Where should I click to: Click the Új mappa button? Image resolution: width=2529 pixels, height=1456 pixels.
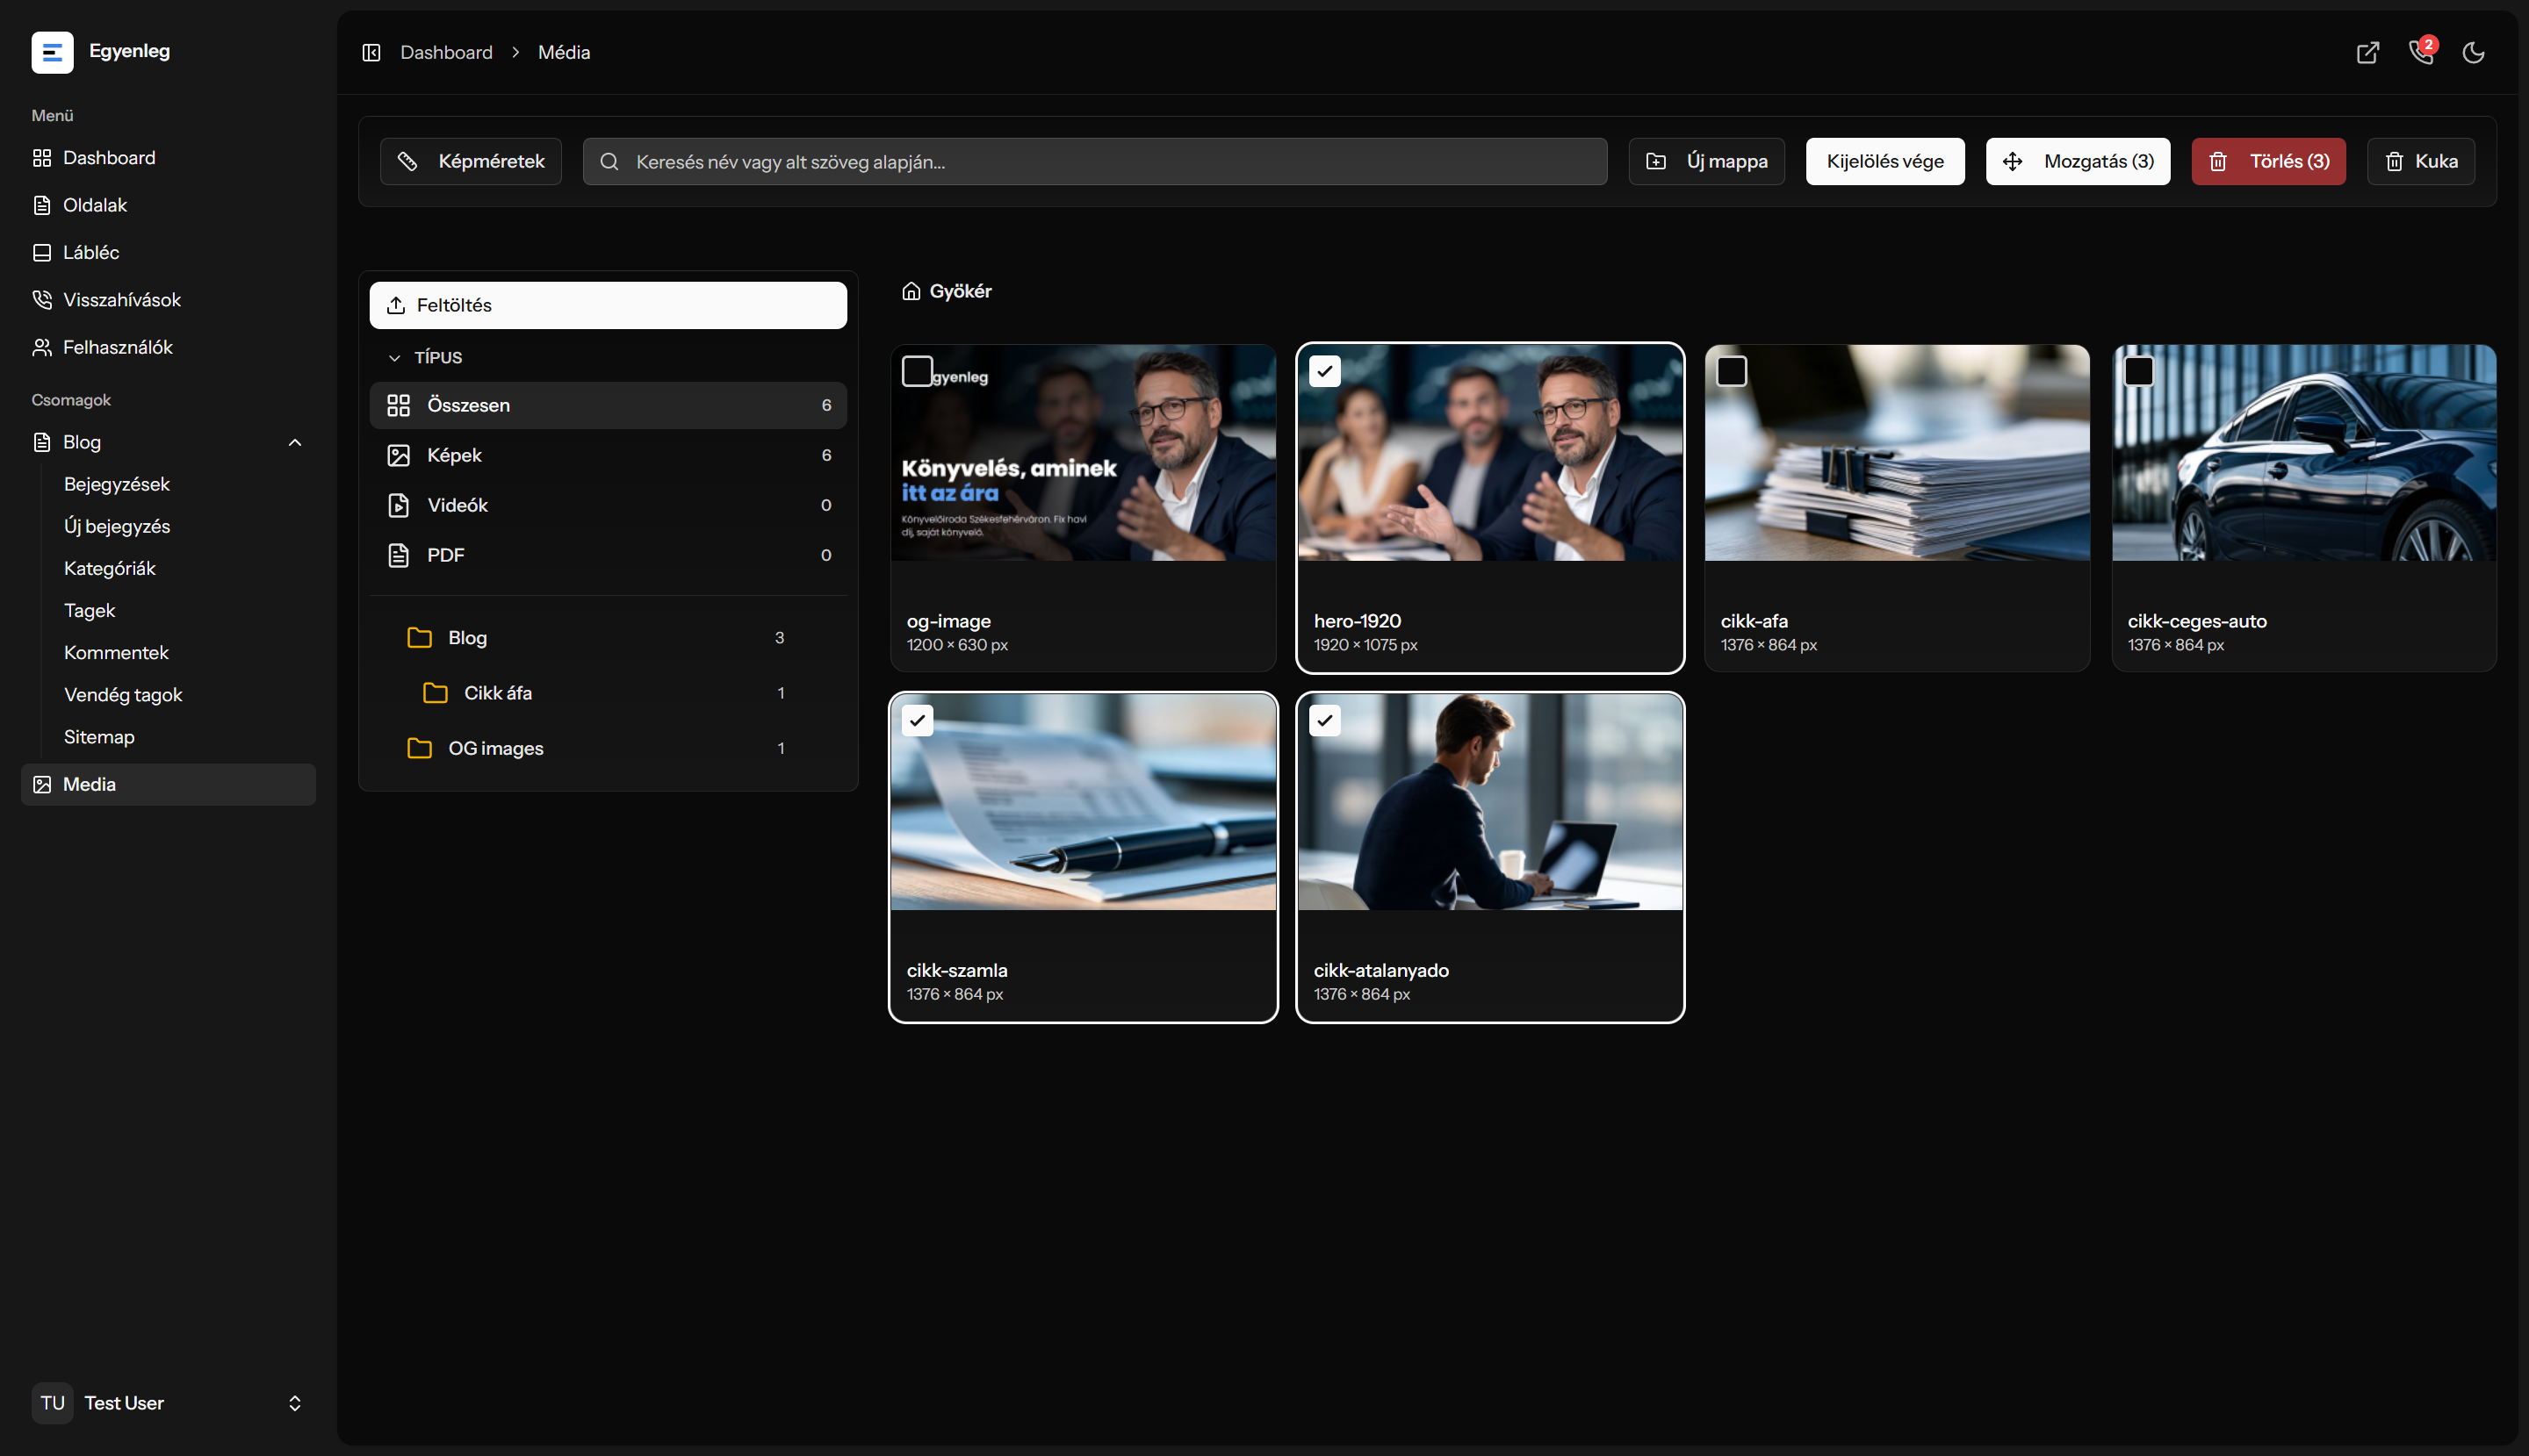pos(1707,161)
